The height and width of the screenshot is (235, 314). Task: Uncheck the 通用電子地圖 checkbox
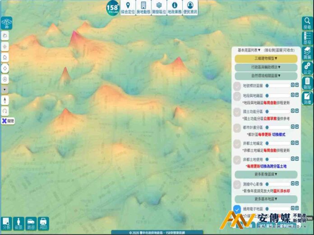pyautogui.click(x=237, y=209)
